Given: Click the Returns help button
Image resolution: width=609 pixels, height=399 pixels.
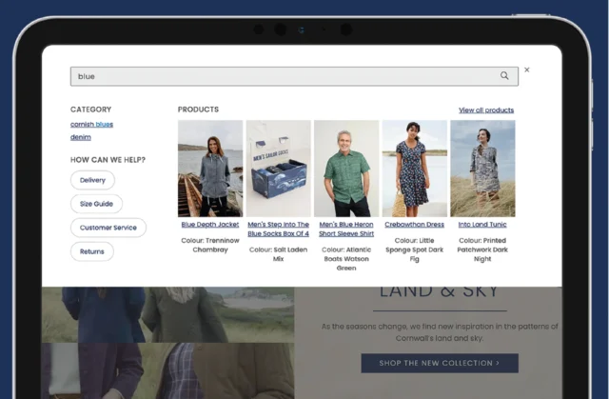Looking at the screenshot, I should (x=92, y=251).
